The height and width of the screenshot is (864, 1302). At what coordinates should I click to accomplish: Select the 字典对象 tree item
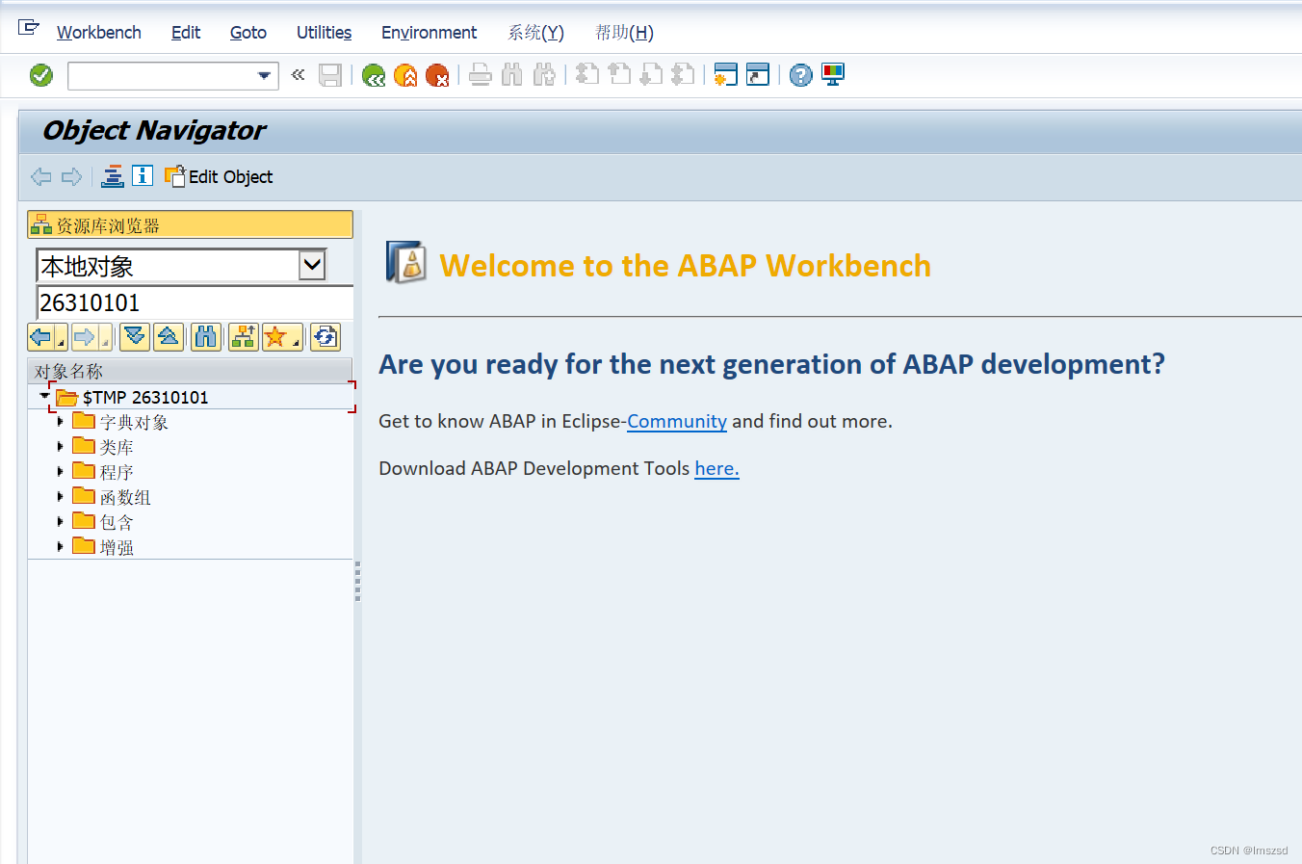[134, 422]
